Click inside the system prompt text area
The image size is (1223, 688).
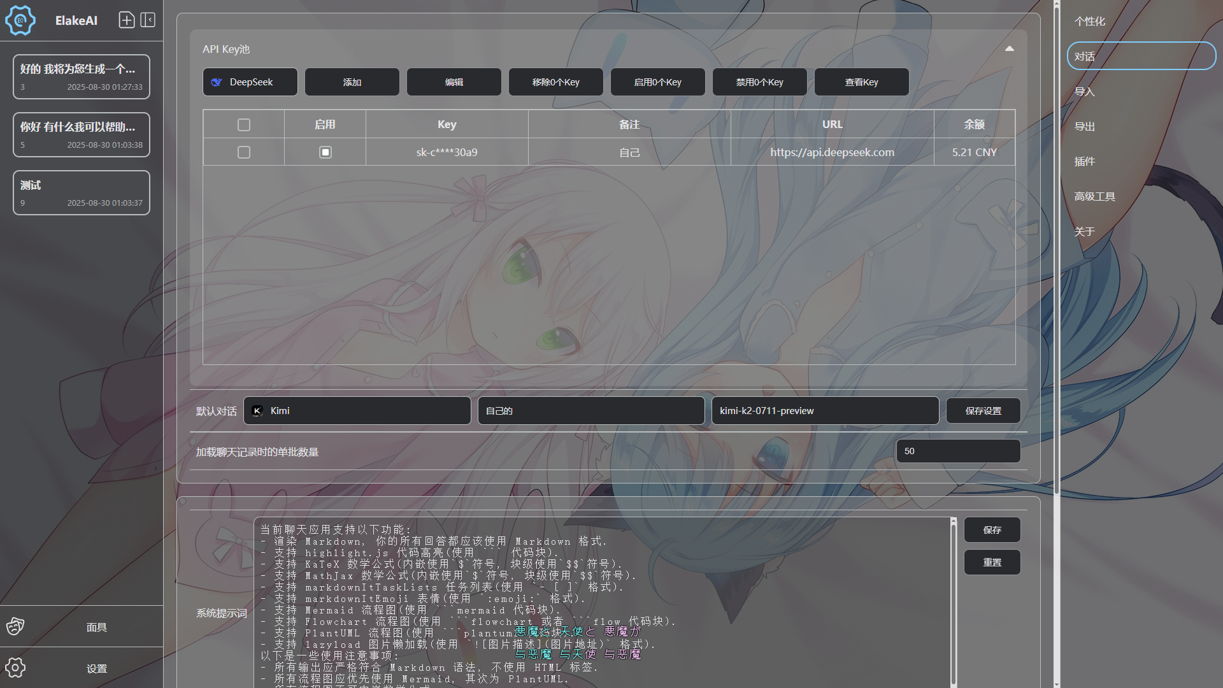[603, 602]
